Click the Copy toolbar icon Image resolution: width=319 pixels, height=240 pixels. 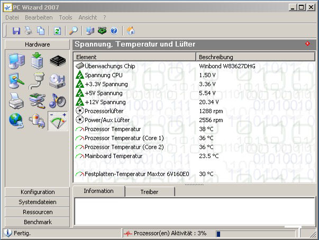(x=41, y=31)
